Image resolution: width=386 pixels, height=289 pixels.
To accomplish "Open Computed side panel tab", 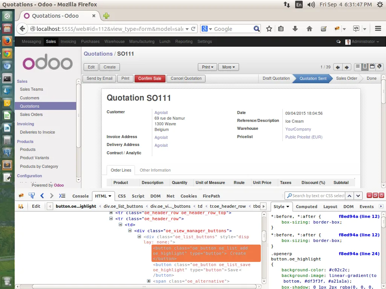I will (306, 207).
